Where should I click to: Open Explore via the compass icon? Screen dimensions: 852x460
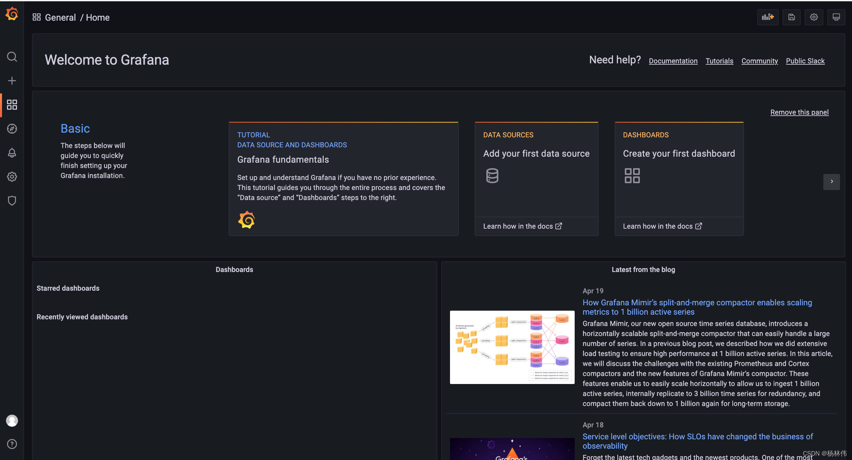pos(12,129)
